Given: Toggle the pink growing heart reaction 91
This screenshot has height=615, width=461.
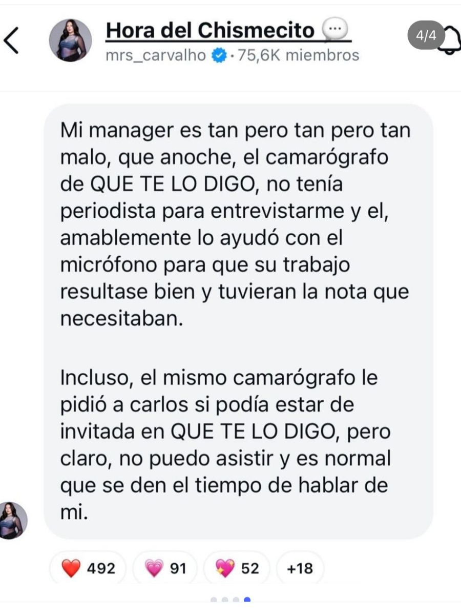Looking at the screenshot, I should click(x=165, y=568).
